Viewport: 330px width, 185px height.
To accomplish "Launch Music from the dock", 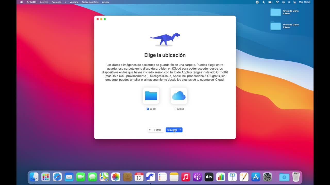I will [x=186, y=177].
